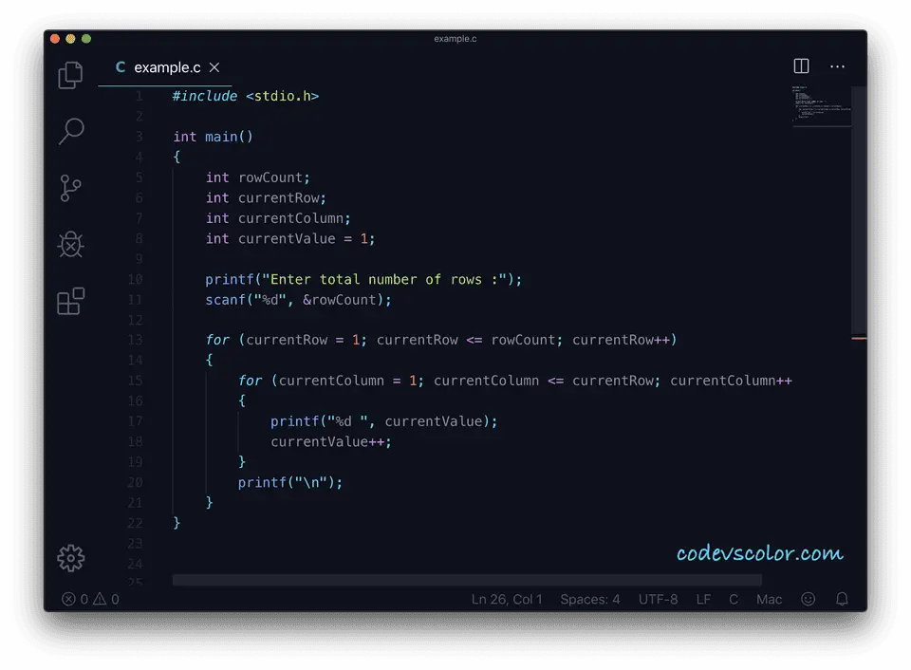Select language mode C in status bar
The height and width of the screenshot is (670, 911).
(734, 600)
